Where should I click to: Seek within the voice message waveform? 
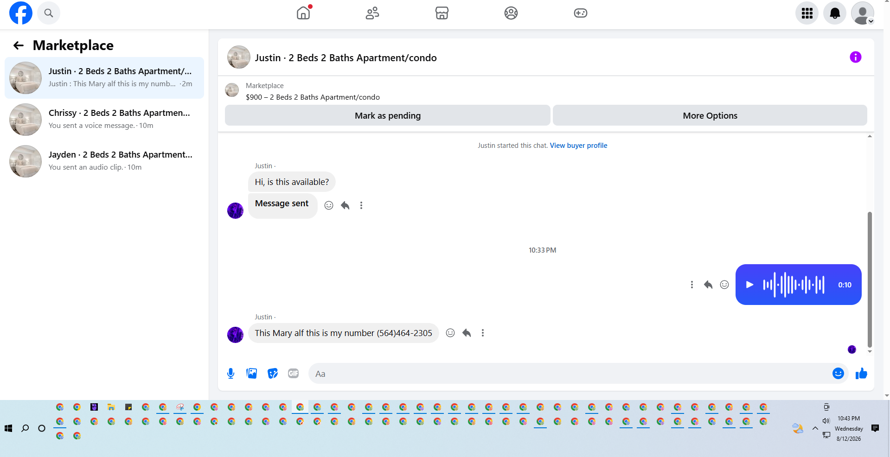click(x=794, y=285)
